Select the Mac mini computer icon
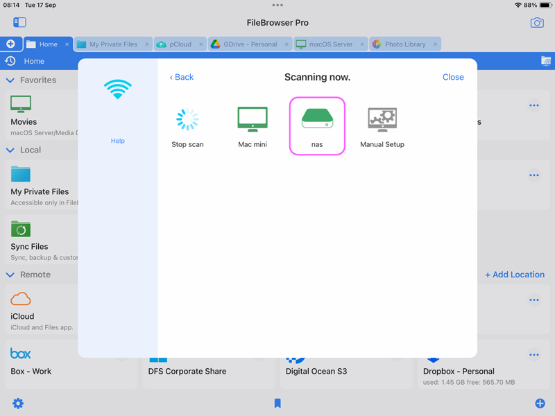Screen dimensions: 555x416 [253, 119]
